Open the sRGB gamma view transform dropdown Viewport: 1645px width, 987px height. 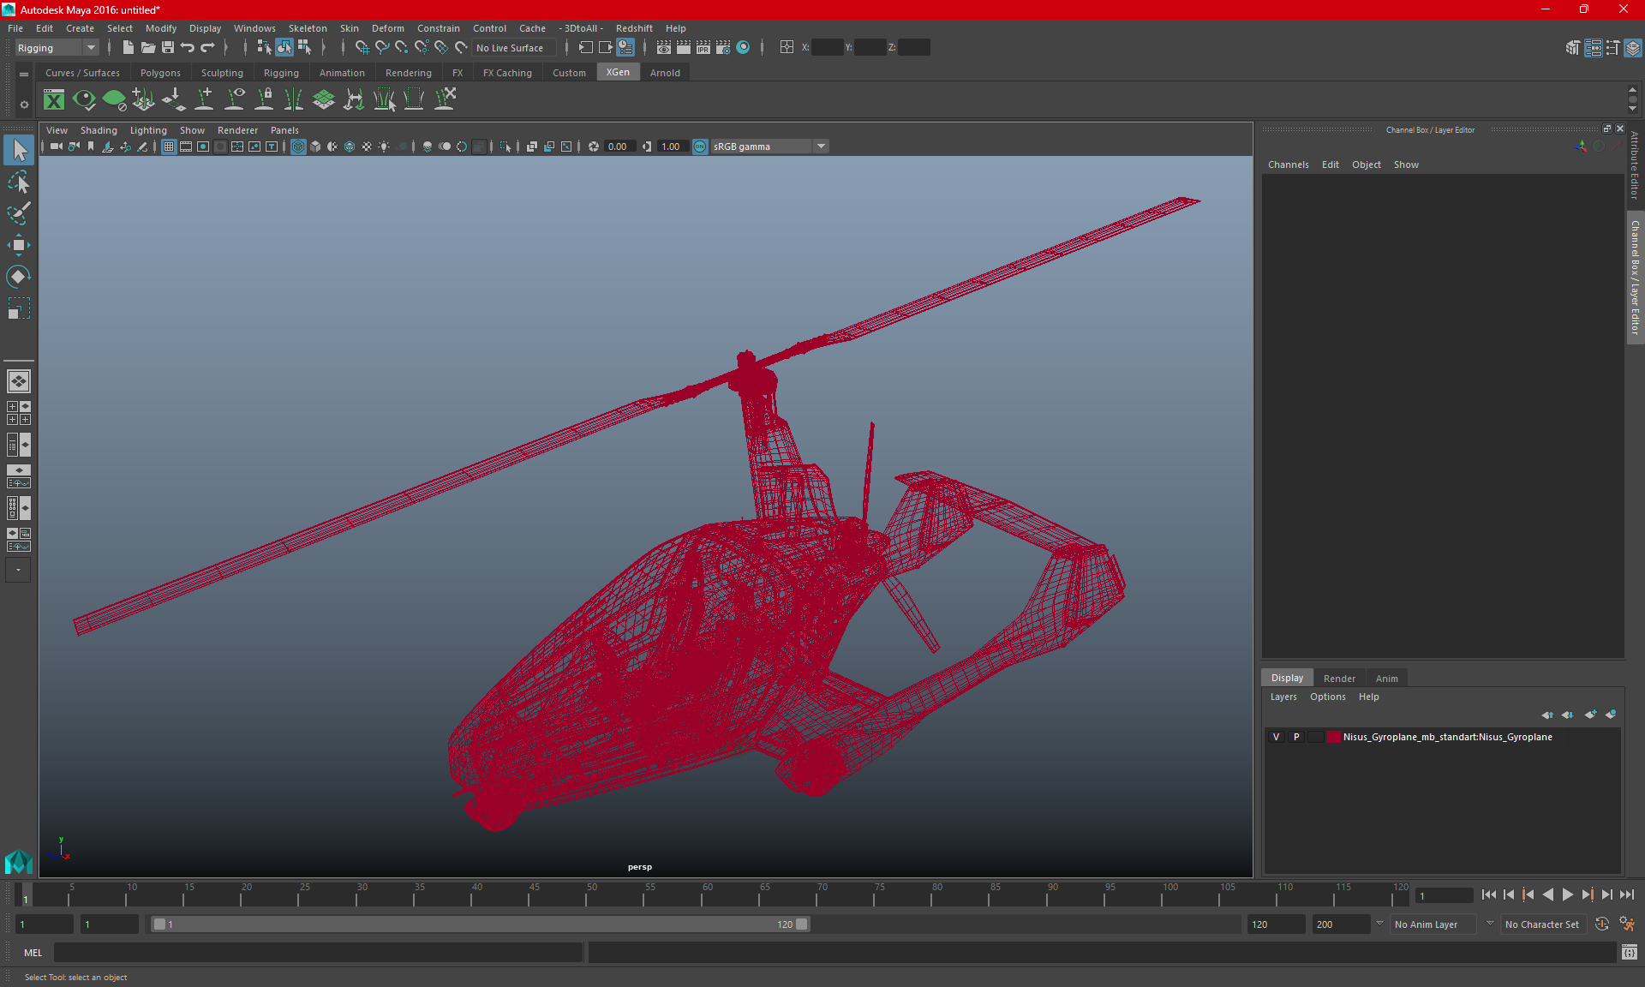coord(769,147)
